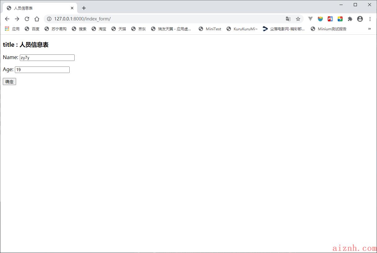377x253 pixels.
Task: Close the 人员信息表 tab
Action: click(x=72, y=8)
